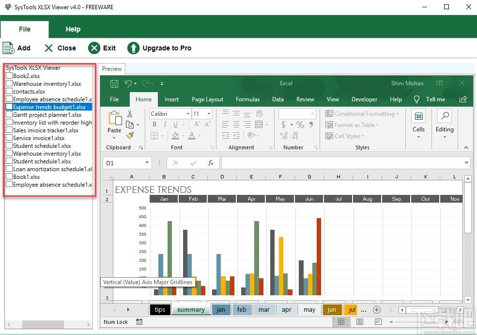Check the Gantt project planner1.xlsx checkbox
The height and width of the screenshot is (335, 477).
click(x=9, y=114)
